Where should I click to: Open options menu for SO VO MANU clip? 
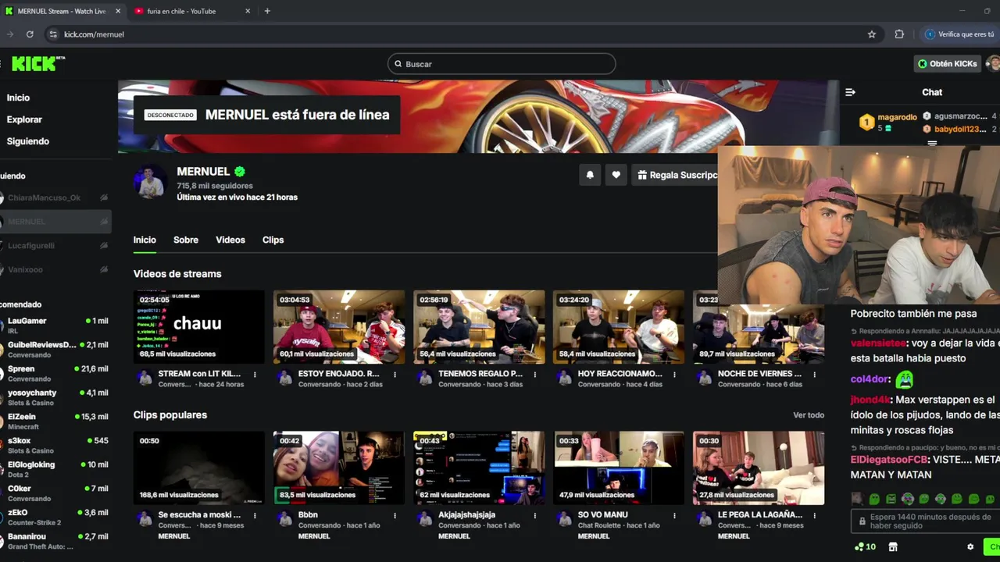coord(675,515)
